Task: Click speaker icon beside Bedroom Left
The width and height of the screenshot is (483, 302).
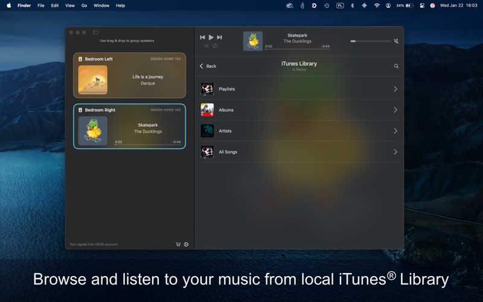Action: [x=80, y=59]
